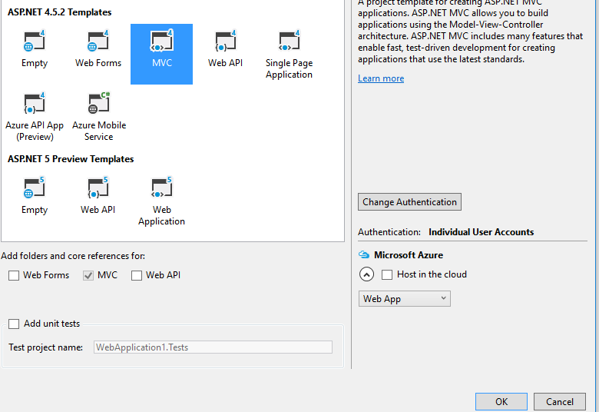599x412 pixels.
Task: Click 'Add folders and core references for:' label
Action: [73, 256]
